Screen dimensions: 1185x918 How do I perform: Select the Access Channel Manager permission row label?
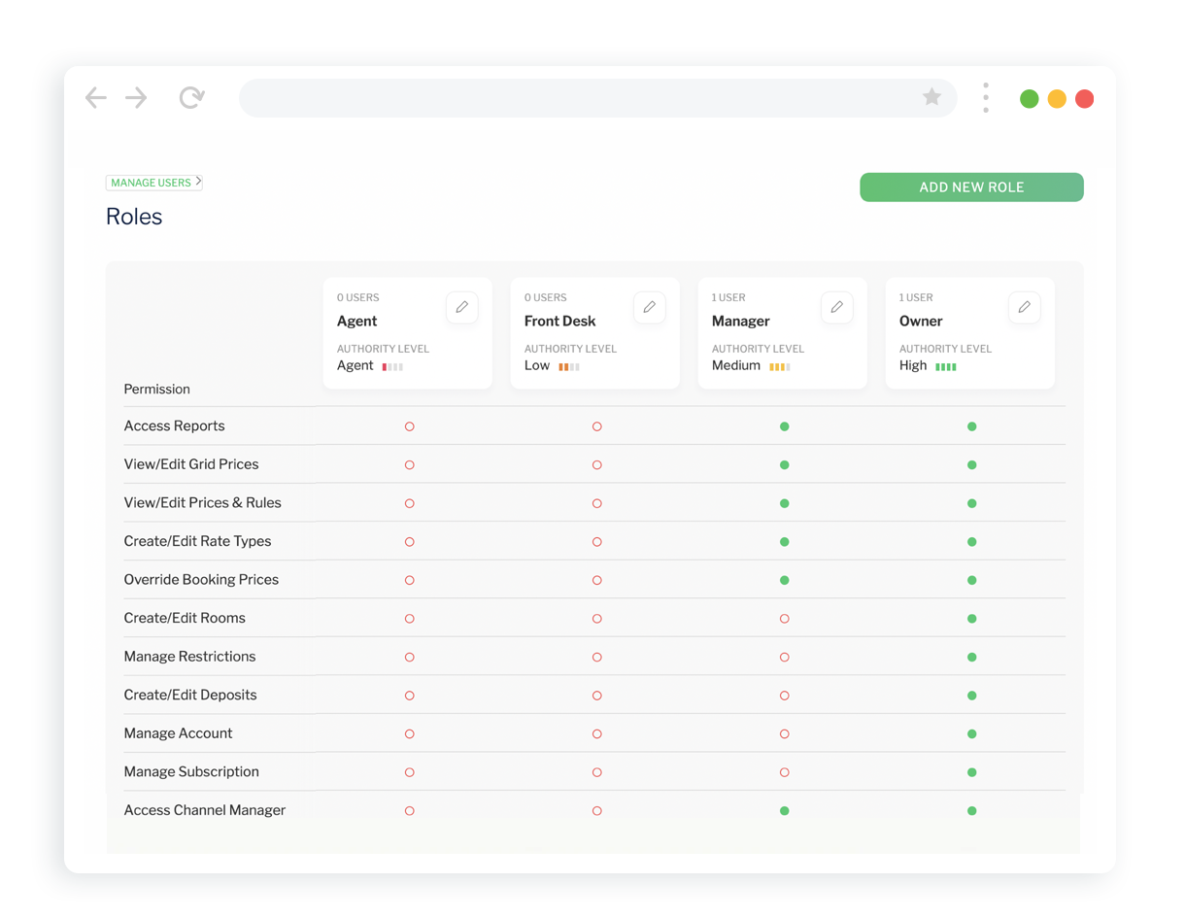coord(204,810)
